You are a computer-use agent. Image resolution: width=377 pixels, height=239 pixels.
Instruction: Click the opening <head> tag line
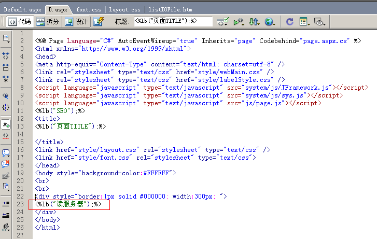pyautogui.click(x=46, y=57)
